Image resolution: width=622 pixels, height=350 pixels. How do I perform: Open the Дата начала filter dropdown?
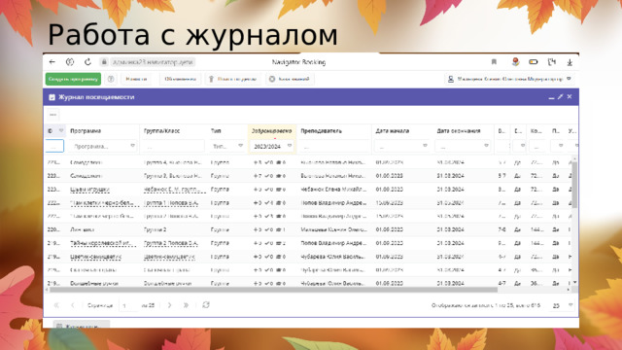(425, 146)
